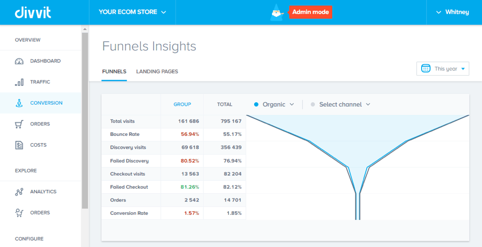482x247 pixels.
Task: Expand the Whitney user menu
Action: (452, 12)
